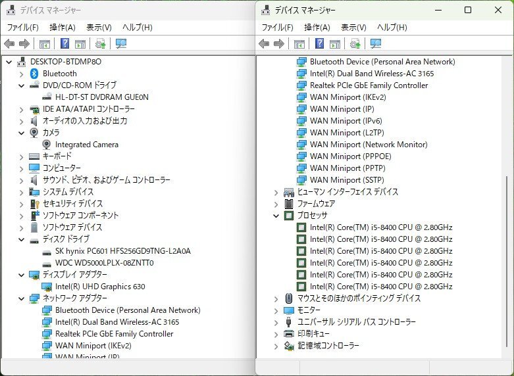Image resolution: width=514 pixels, height=376 pixels.
Task: Collapse the ネットワーク アダプター category in left window
Action: pyautogui.click(x=21, y=298)
